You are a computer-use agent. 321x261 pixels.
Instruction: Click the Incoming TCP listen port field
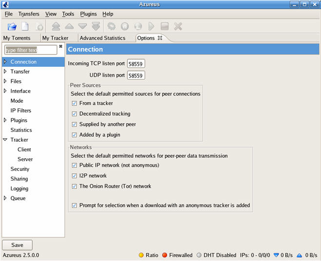pos(136,64)
